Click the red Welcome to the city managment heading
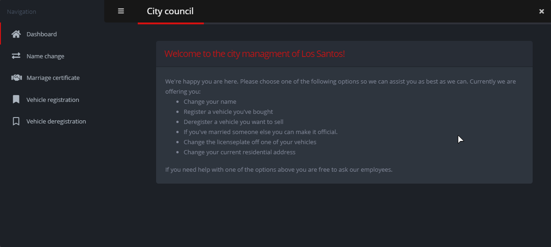 point(254,54)
